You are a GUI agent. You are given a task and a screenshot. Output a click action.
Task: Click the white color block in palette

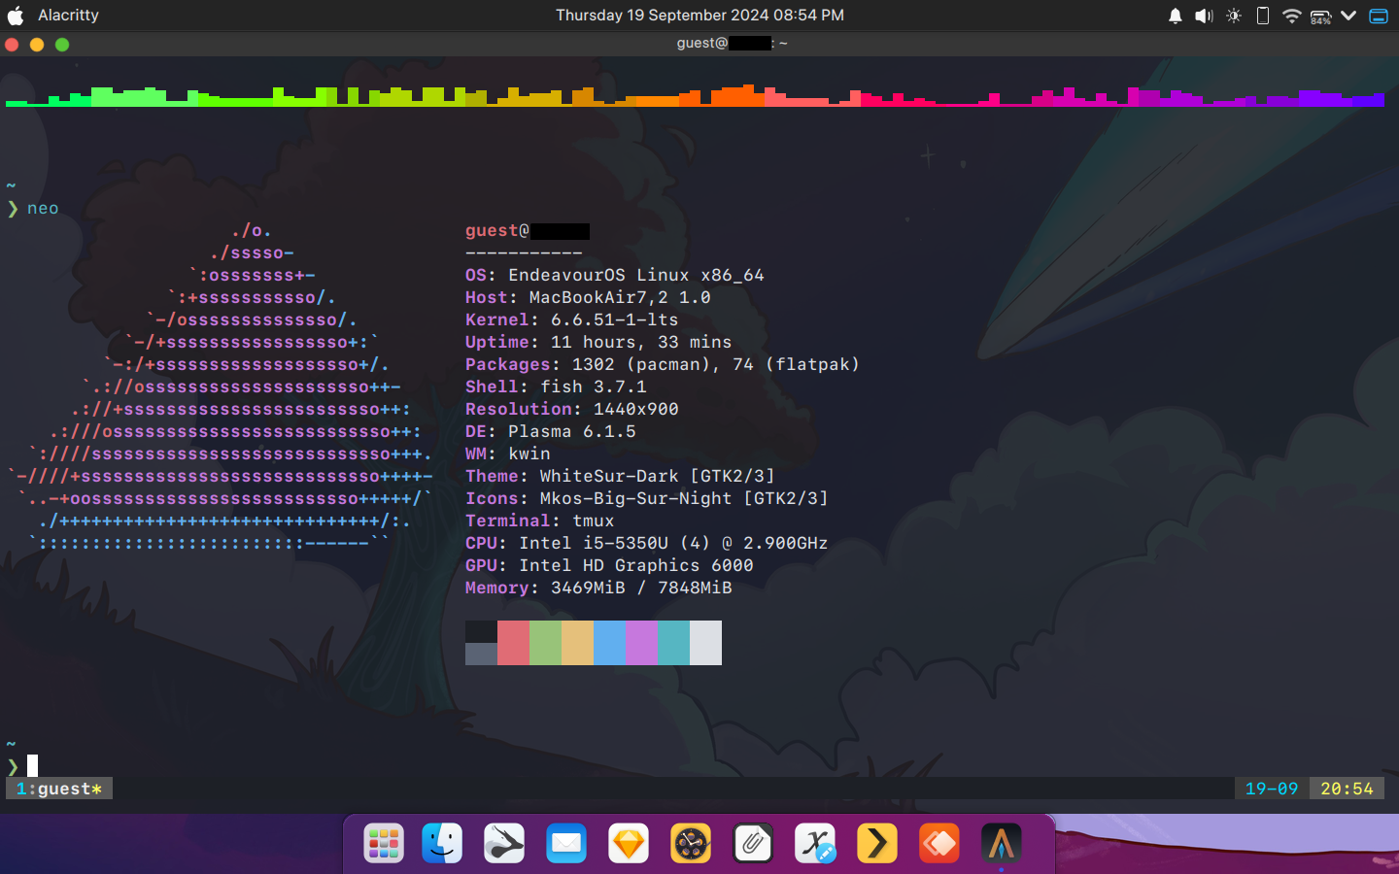(x=705, y=643)
